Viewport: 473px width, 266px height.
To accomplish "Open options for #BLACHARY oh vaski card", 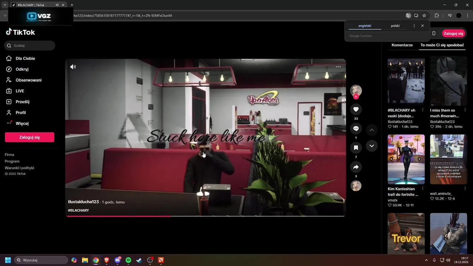I will click(423, 110).
